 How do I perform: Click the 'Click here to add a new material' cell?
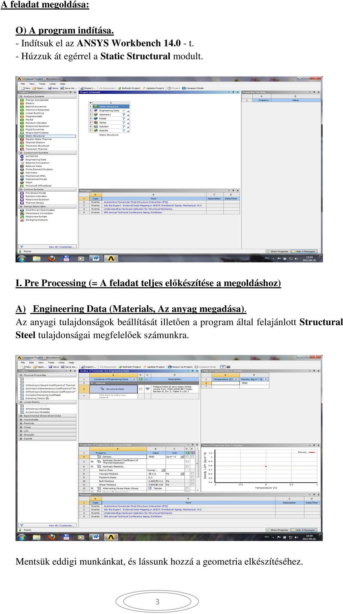(113, 396)
